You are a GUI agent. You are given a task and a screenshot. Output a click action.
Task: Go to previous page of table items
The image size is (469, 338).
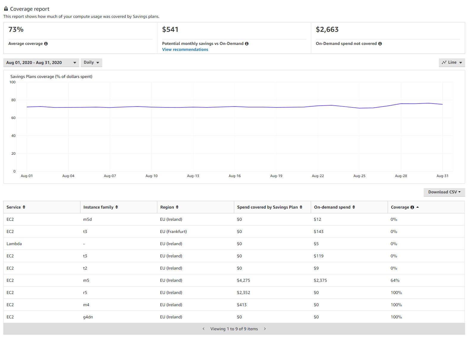[204, 329]
